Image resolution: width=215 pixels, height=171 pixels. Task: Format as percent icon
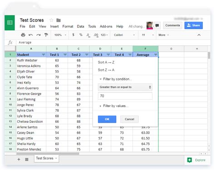click(x=81, y=35)
